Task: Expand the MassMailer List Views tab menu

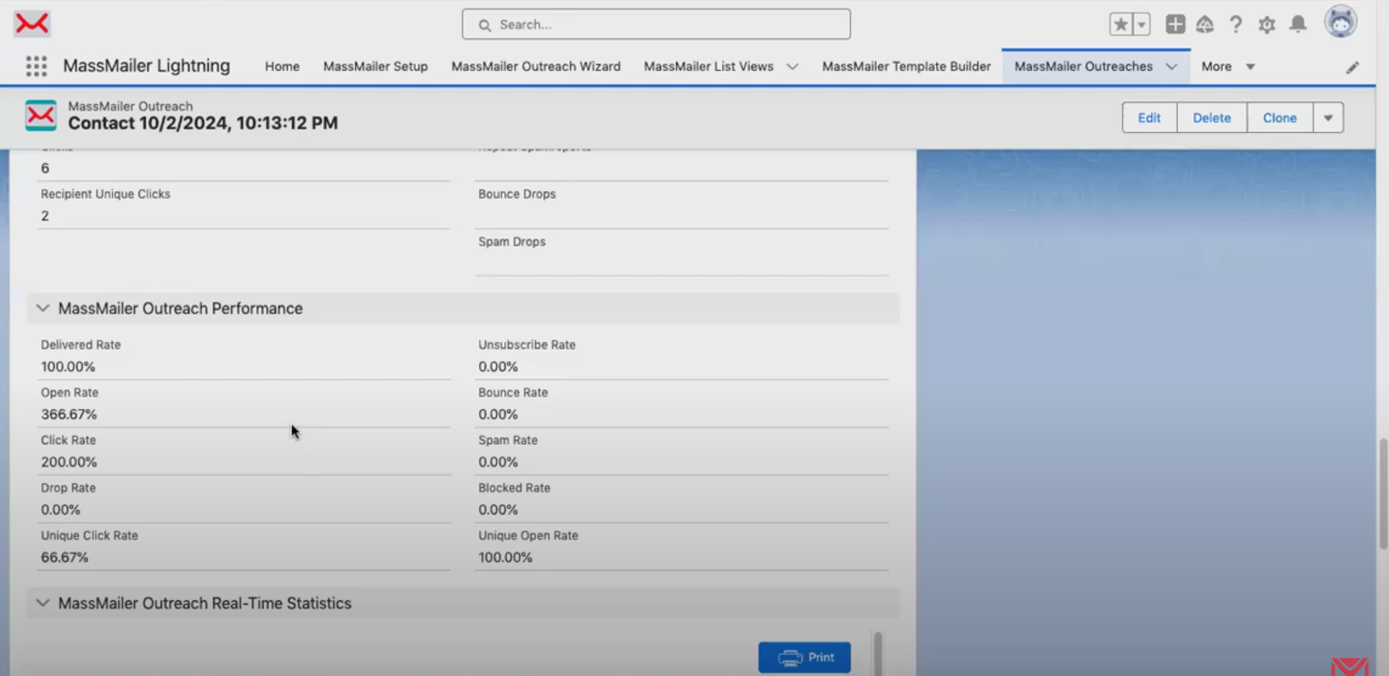Action: (792, 66)
